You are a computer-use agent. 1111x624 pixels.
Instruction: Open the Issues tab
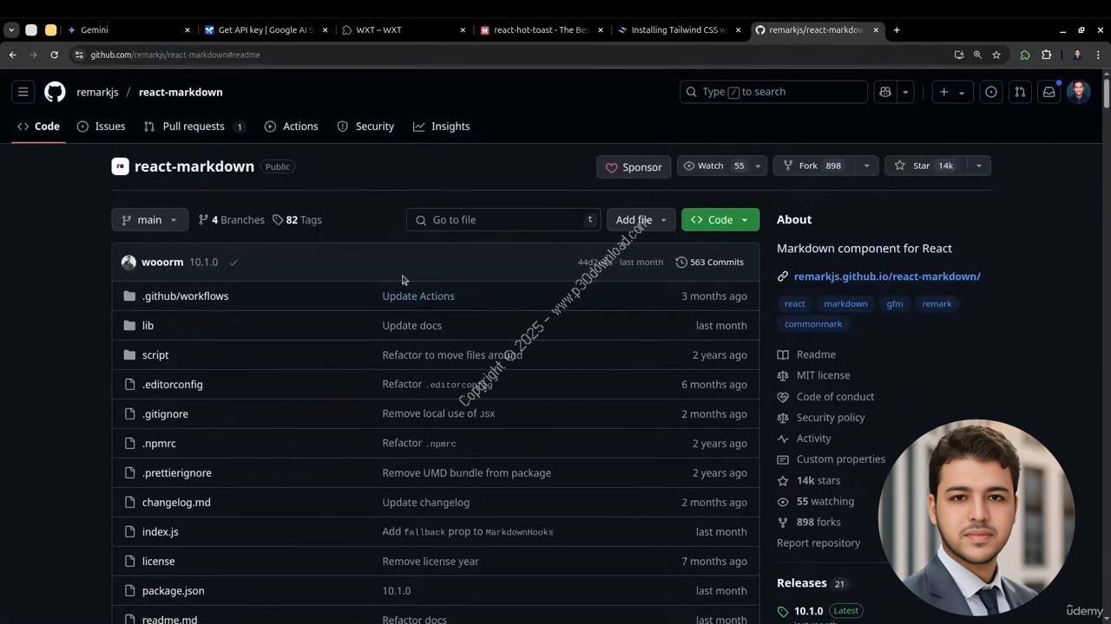(x=101, y=127)
